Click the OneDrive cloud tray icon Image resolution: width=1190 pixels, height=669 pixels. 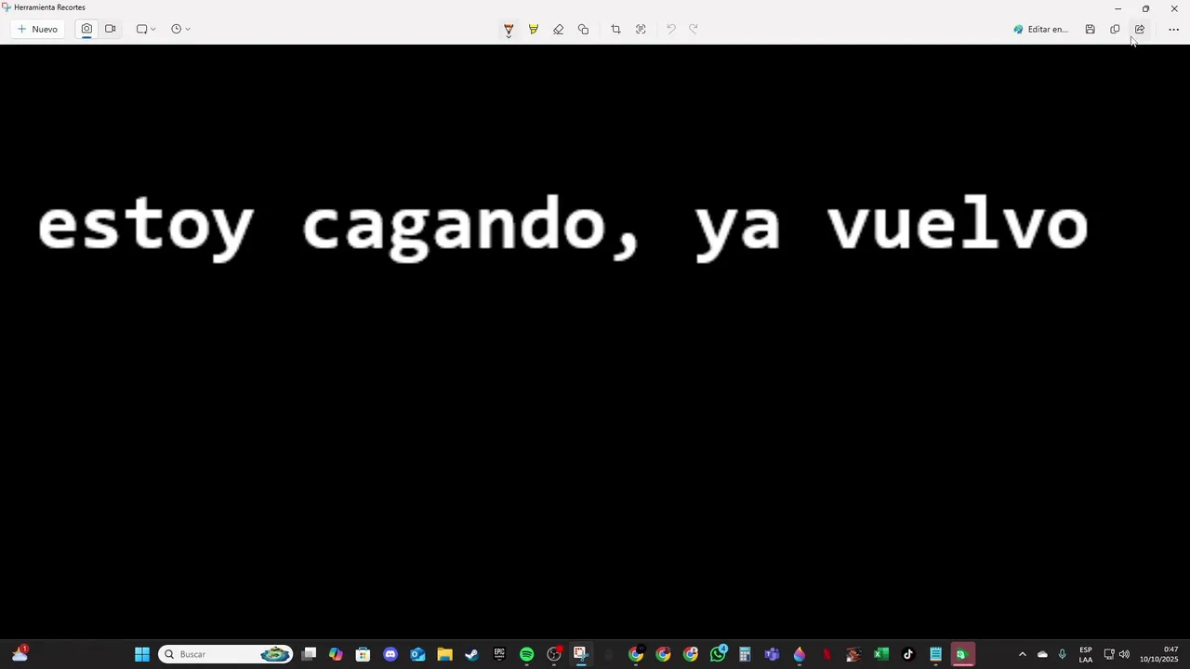(1042, 654)
